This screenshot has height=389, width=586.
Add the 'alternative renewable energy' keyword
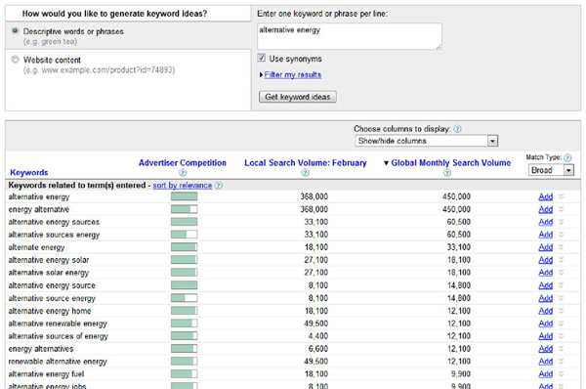coord(546,324)
